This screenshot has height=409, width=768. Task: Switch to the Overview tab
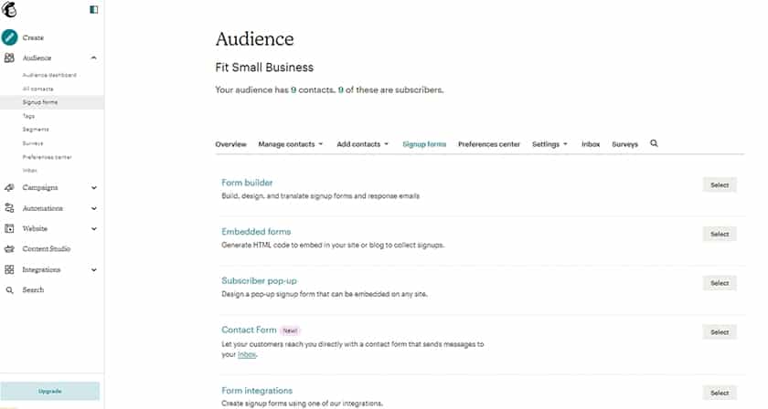coord(230,144)
